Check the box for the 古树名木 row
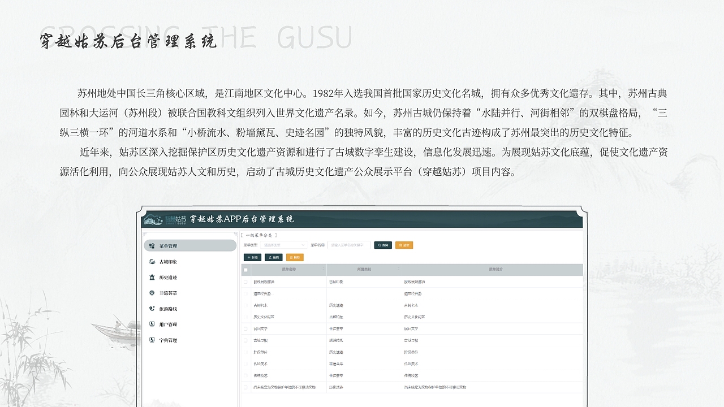 [x=245, y=305]
